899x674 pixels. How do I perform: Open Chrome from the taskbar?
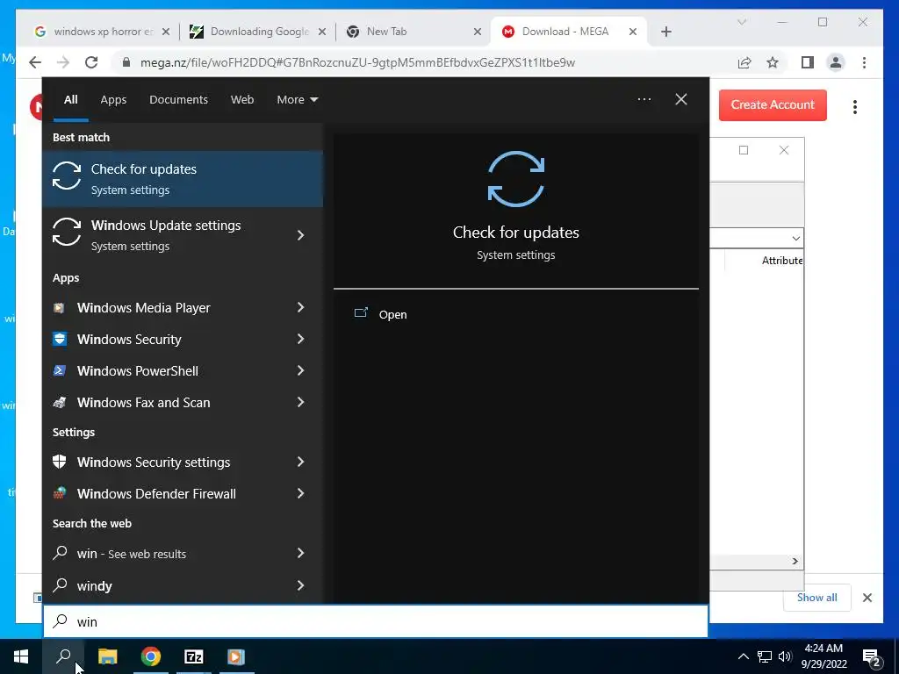(x=151, y=656)
